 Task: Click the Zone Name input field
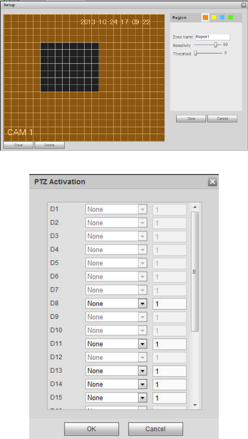[x=213, y=37]
